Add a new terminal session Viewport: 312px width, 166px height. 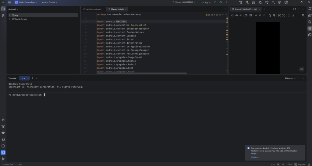pyautogui.click(x=32, y=78)
